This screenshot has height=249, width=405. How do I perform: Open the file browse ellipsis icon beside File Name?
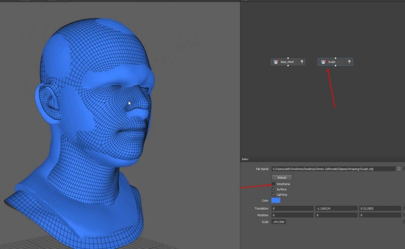click(x=399, y=169)
